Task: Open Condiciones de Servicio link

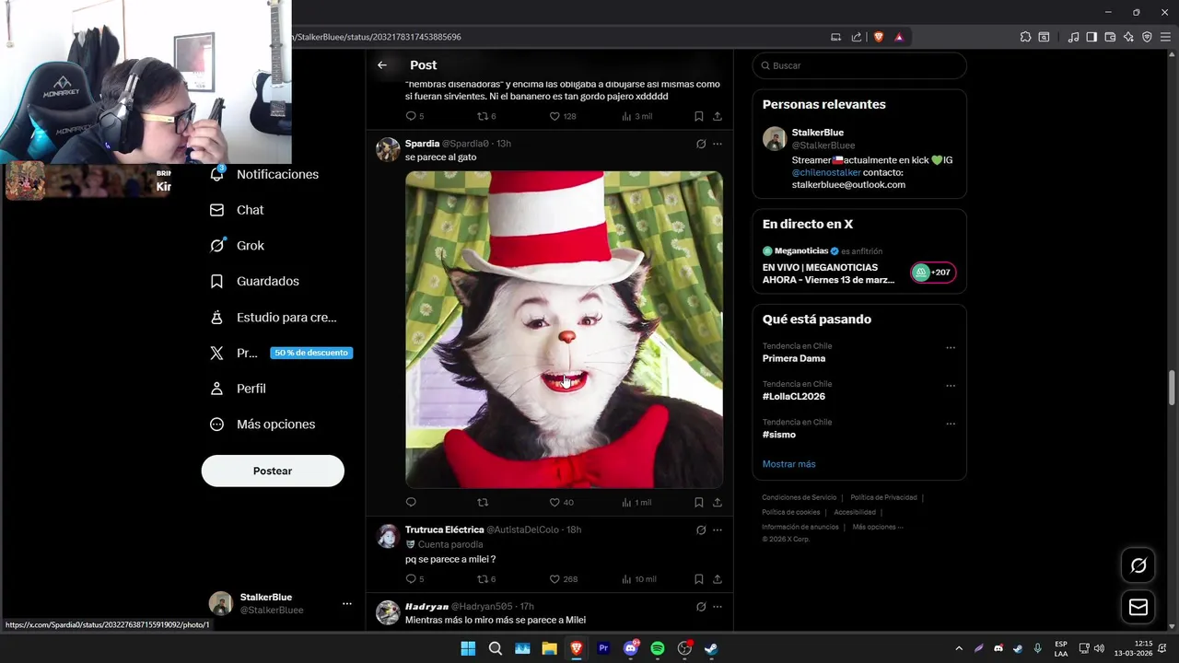Action: [x=800, y=497]
